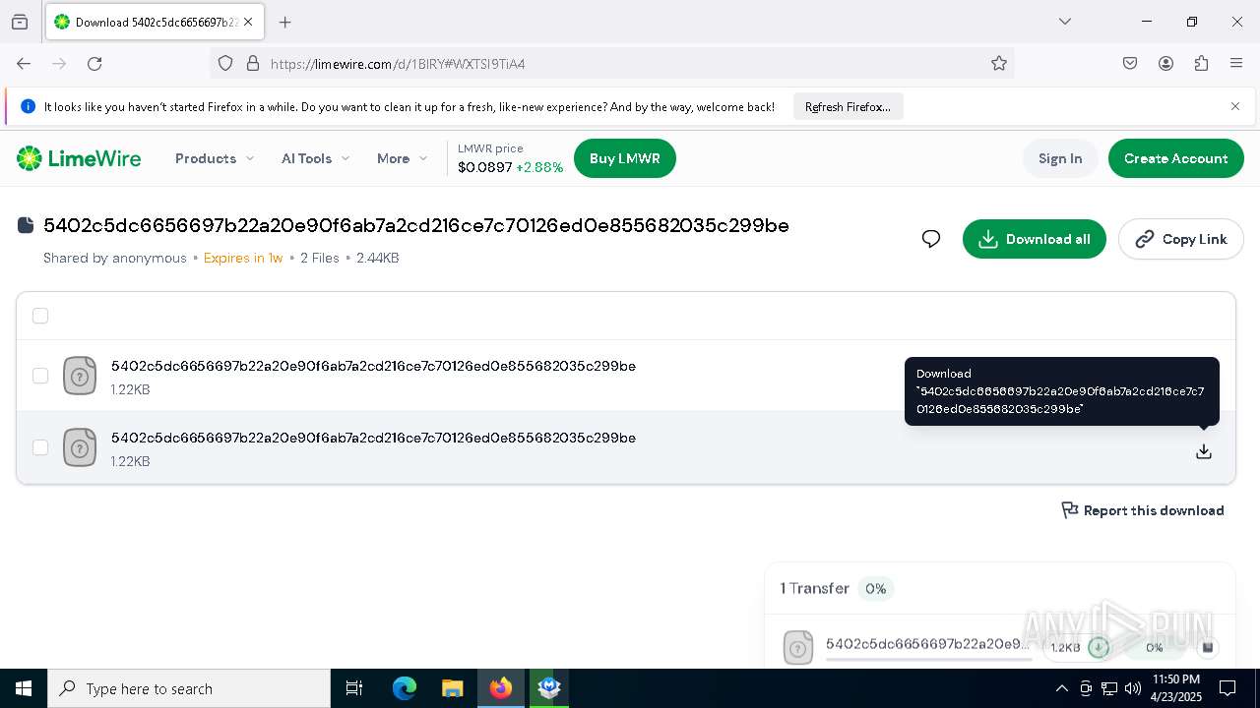Click the Sign In button
The height and width of the screenshot is (708, 1260).
(1060, 158)
